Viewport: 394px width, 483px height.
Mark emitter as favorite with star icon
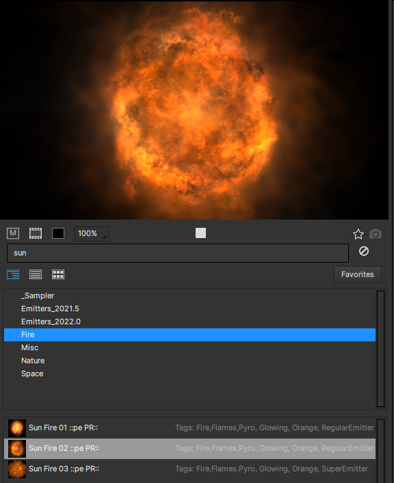click(358, 234)
